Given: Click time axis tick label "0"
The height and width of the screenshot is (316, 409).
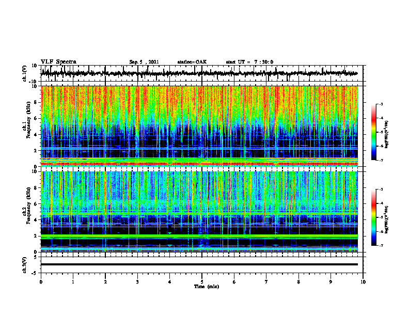Looking at the screenshot, I should (41, 282).
